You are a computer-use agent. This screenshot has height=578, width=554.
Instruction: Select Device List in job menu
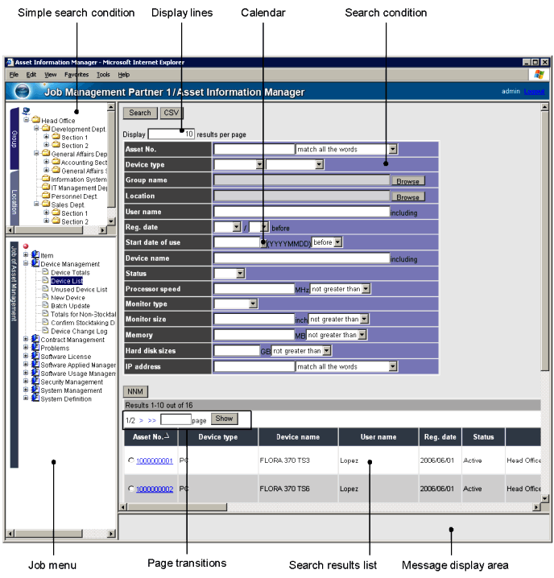pos(67,280)
